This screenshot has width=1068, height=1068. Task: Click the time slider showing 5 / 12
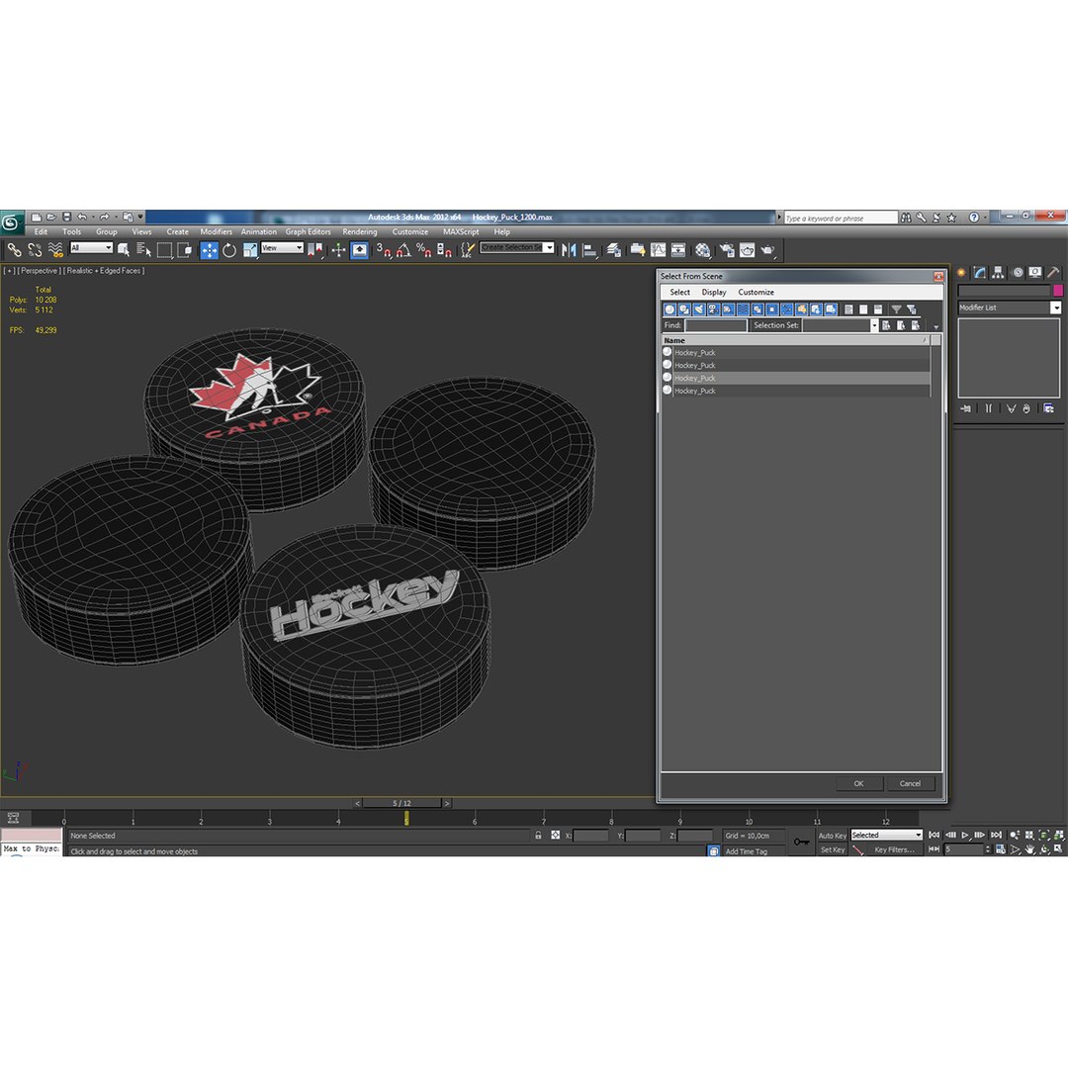pos(401,803)
